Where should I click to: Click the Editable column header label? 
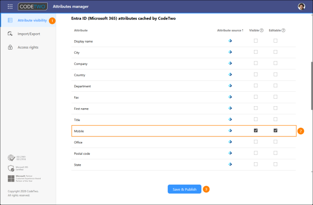[x=275, y=30]
